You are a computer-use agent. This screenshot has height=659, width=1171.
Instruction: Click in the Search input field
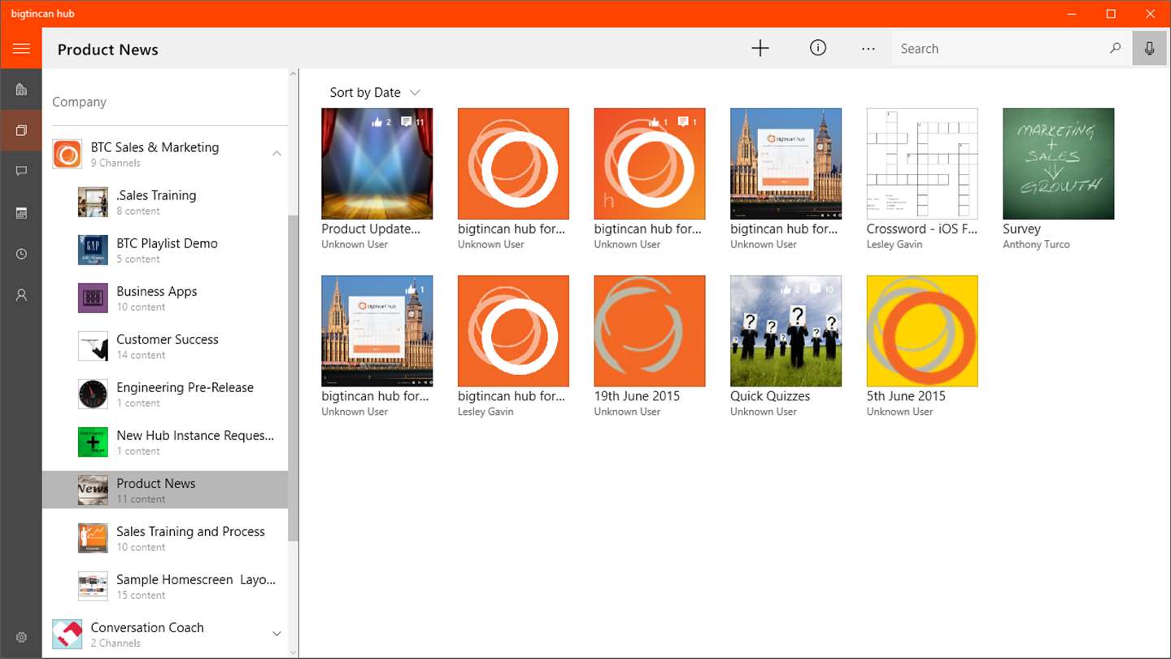1000,49
